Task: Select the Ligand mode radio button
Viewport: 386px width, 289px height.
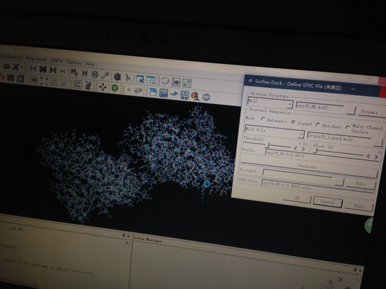Action: (x=293, y=122)
